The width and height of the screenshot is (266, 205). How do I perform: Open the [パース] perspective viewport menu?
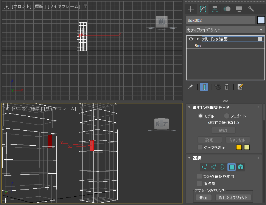20,109
